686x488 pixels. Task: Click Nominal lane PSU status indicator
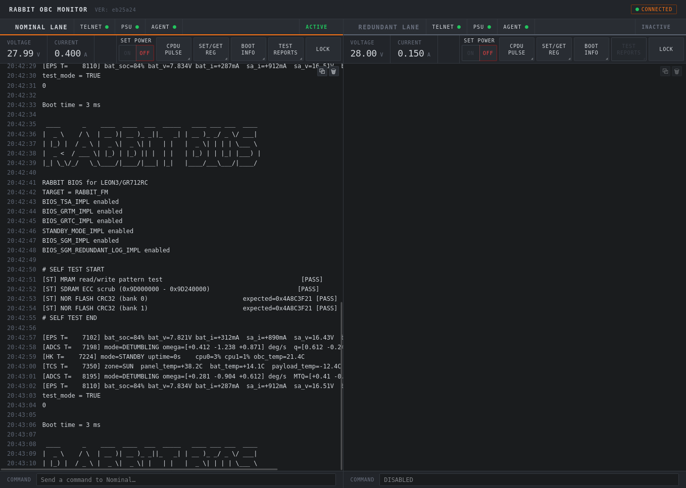[x=130, y=27]
